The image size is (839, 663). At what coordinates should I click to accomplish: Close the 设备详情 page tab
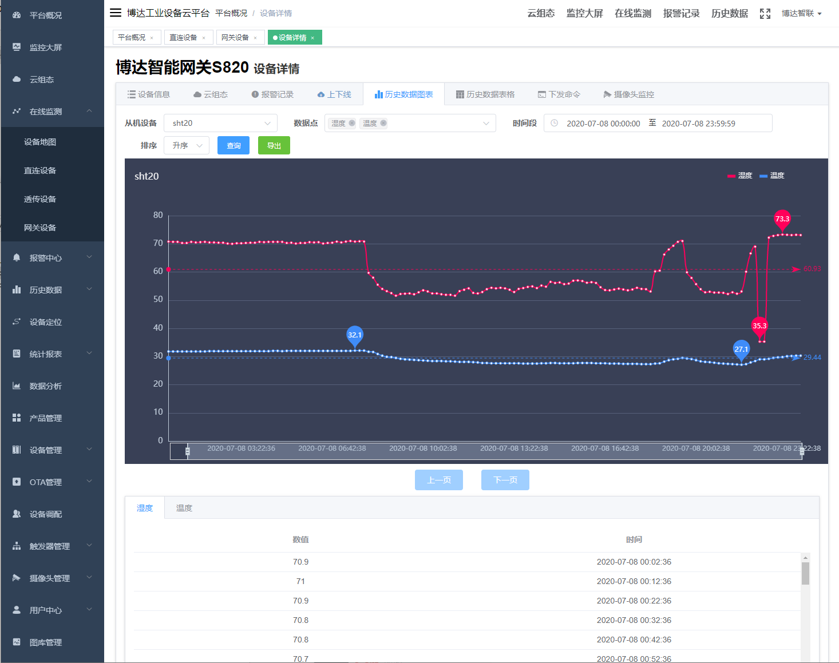[x=312, y=38]
